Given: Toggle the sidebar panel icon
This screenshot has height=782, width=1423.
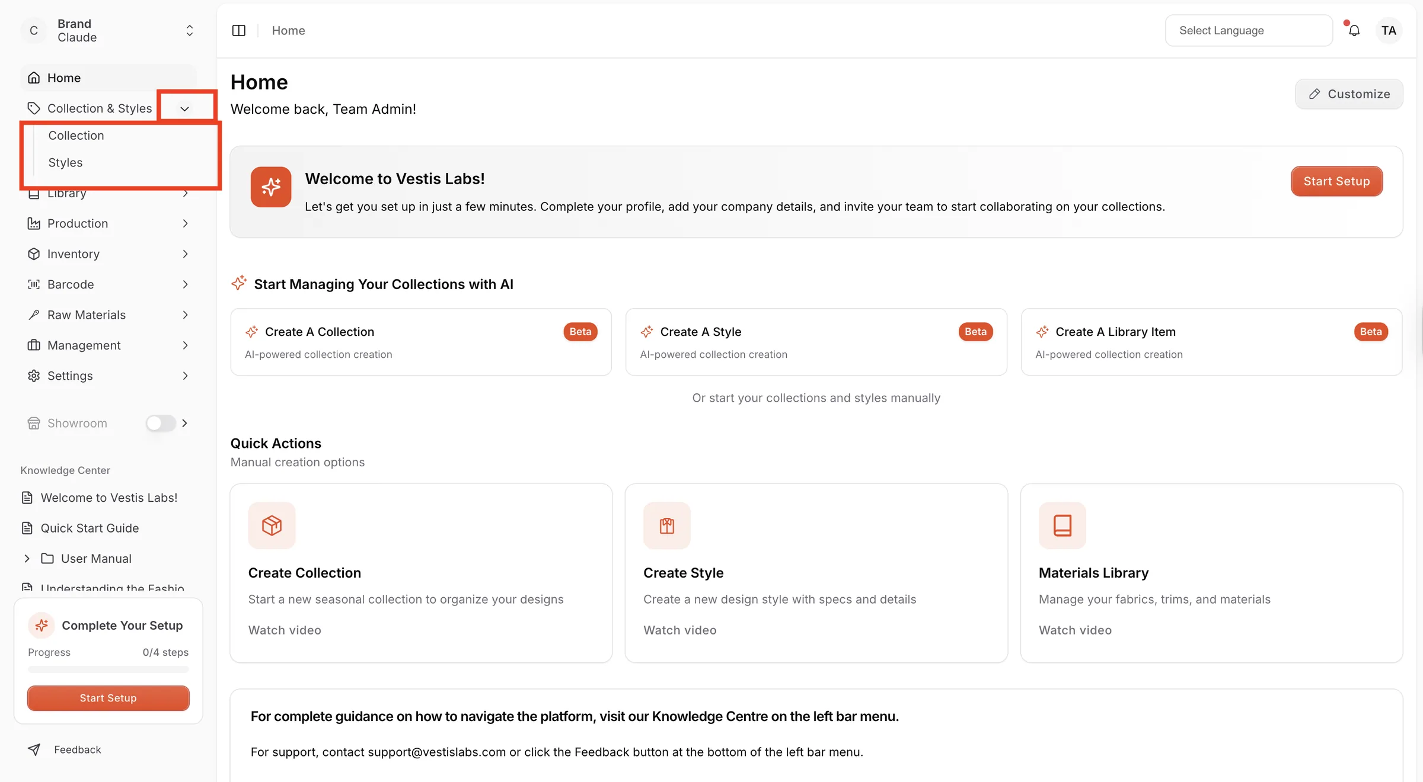Looking at the screenshot, I should (239, 30).
